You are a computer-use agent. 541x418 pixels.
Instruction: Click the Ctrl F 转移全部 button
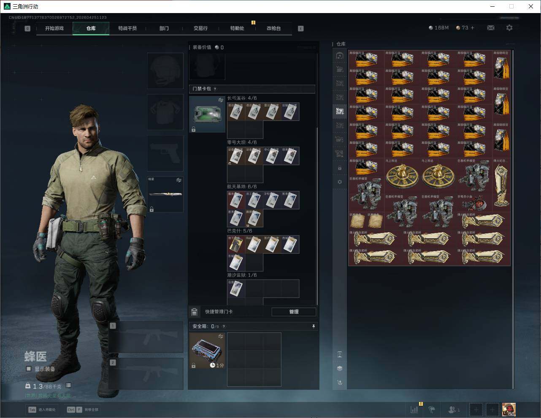[x=83, y=410]
